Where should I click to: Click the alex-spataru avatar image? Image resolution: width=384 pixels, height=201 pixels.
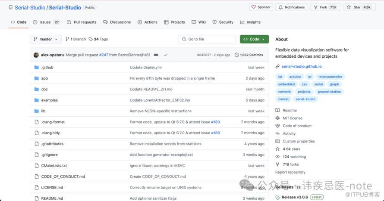coord(36,55)
